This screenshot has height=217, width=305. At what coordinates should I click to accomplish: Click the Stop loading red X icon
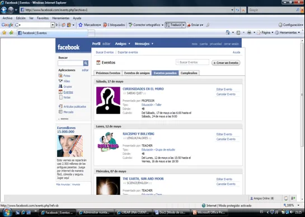click(x=243, y=10)
